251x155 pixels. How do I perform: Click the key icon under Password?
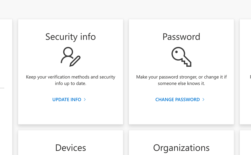click(x=181, y=57)
